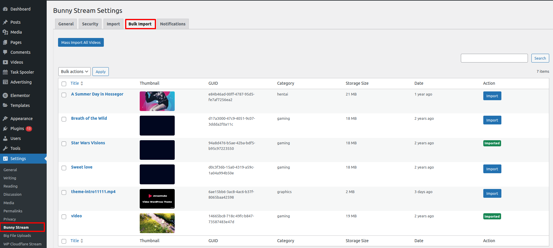Image resolution: width=553 pixels, height=248 pixels.
Task: Click the A Summer Day in Hossegor thumbnail
Action: 157,101
